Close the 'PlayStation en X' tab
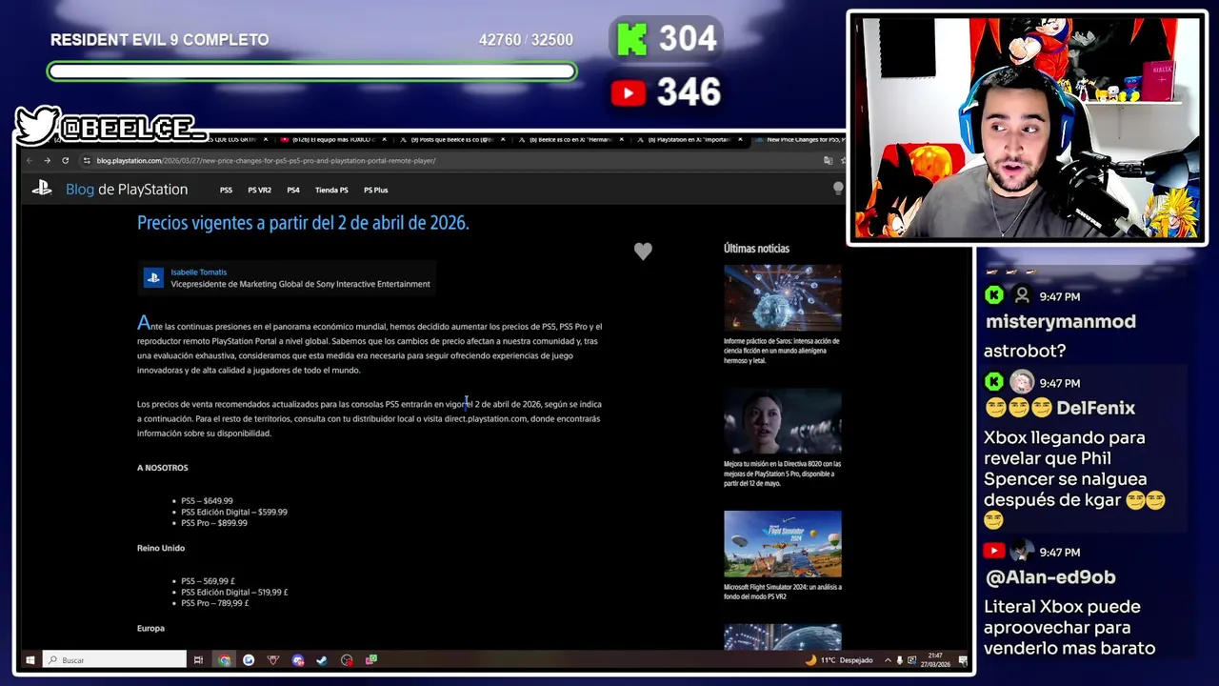 pos(740,140)
